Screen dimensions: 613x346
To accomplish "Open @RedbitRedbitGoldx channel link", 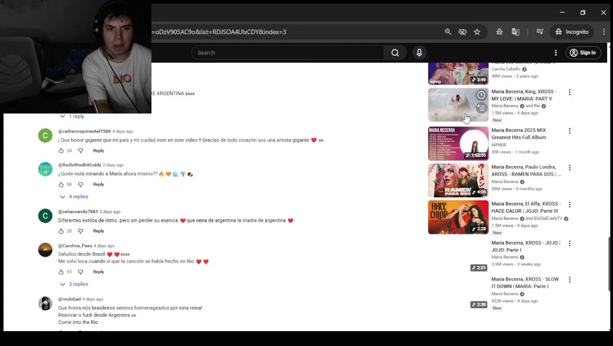I will click(x=79, y=165).
